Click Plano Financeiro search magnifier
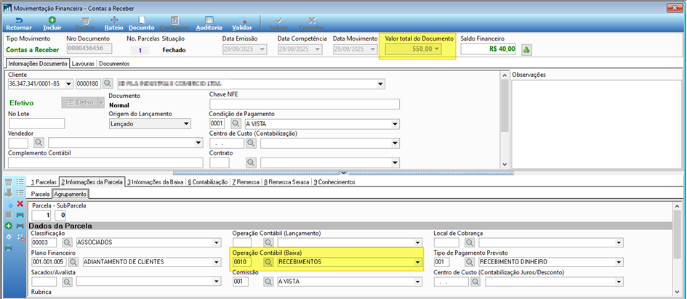 tap(73, 262)
